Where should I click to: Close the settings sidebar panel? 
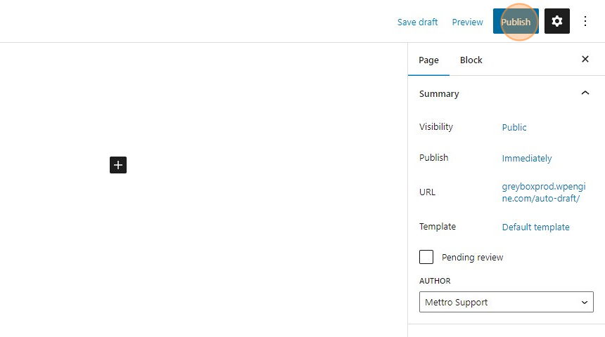click(585, 60)
